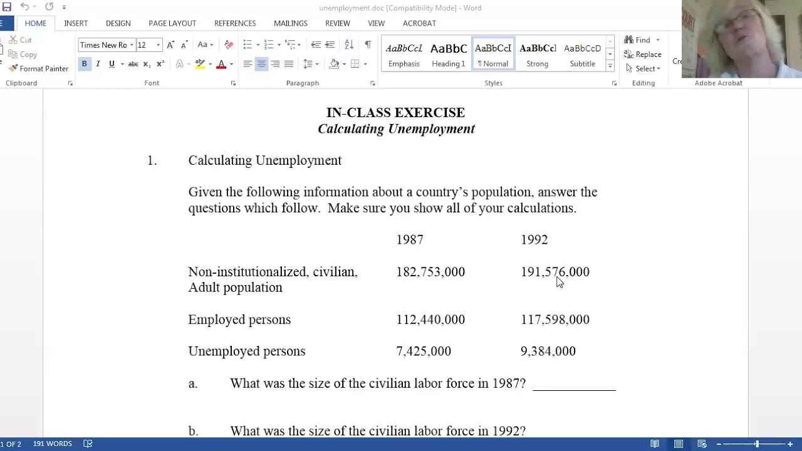The width and height of the screenshot is (802, 451).
Task: Toggle Bold formatting
Action: tap(84, 64)
